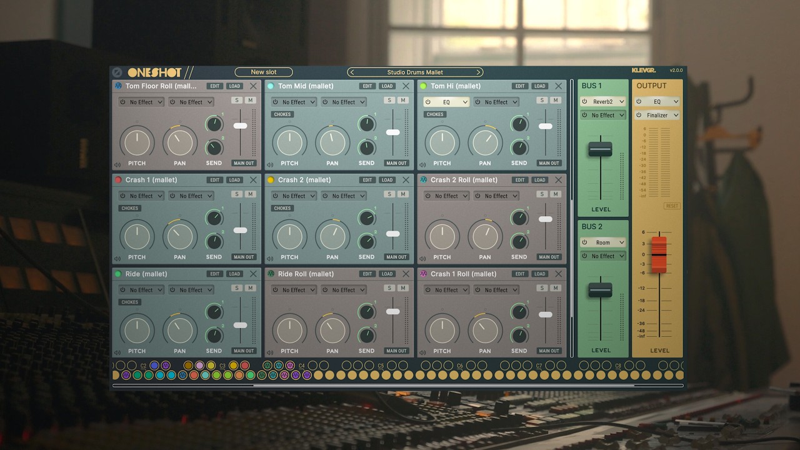Viewport: 800px width, 450px height.
Task: Toggle power on Bus 1 Reverb2 effect
Action: click(x=584, y=101)
